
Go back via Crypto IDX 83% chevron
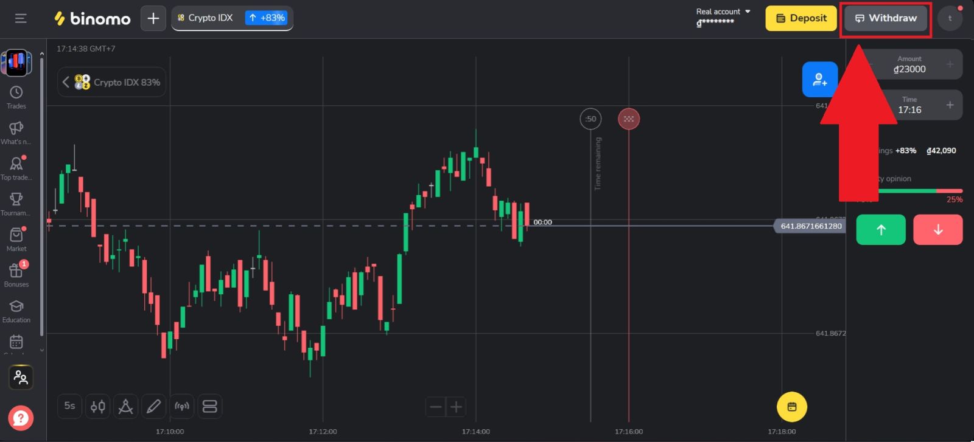(x=66, y=82)
